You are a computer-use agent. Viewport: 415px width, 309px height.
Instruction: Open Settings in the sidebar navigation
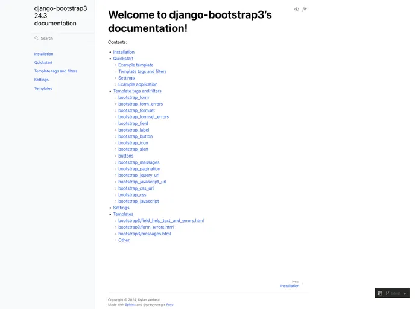(41, 80)
